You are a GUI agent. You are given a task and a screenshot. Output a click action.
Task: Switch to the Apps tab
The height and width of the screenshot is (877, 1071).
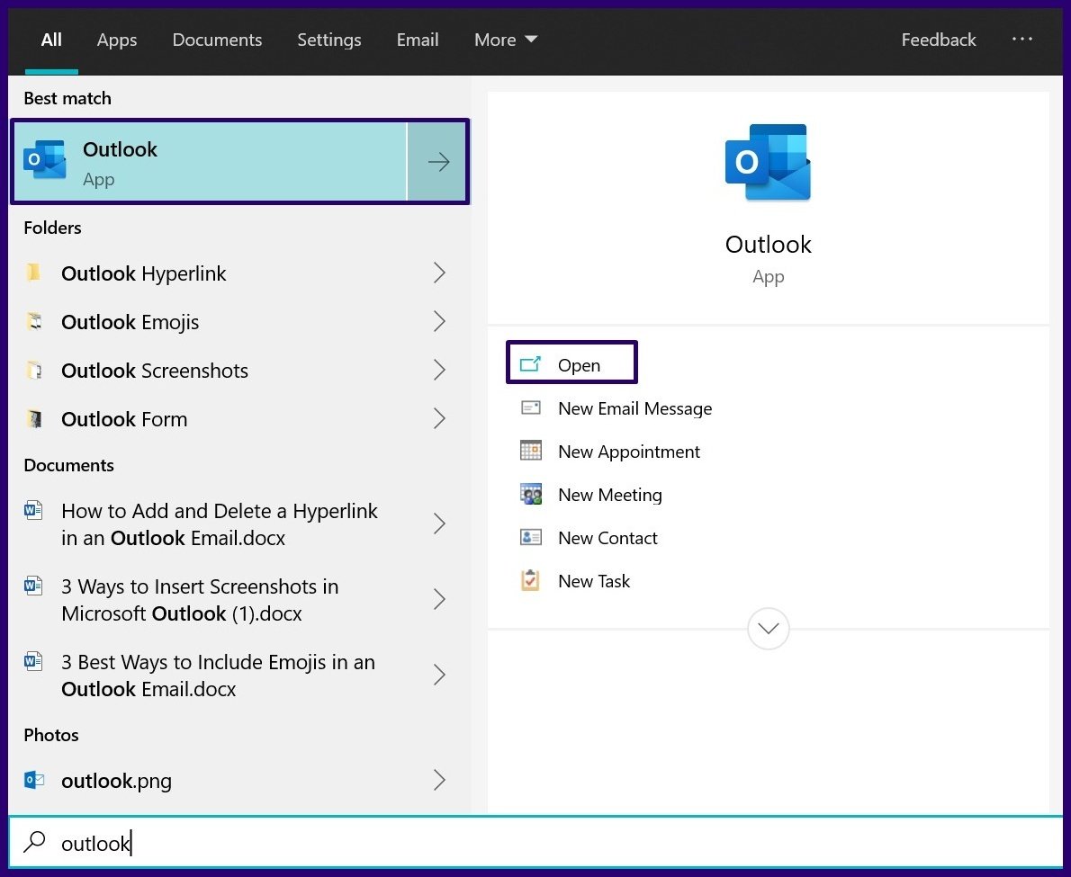point(117,40)
